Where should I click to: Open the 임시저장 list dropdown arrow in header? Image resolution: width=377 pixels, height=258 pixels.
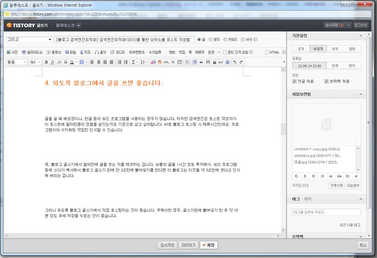point(348,26)
